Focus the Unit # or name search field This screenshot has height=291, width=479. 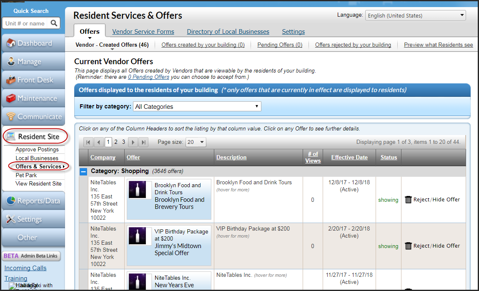coord(26,23)
